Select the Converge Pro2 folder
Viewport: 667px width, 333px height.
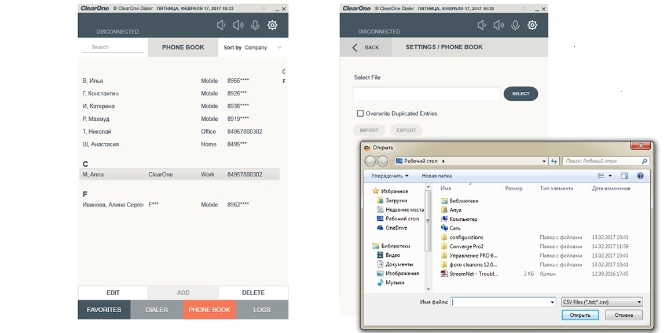466,247
